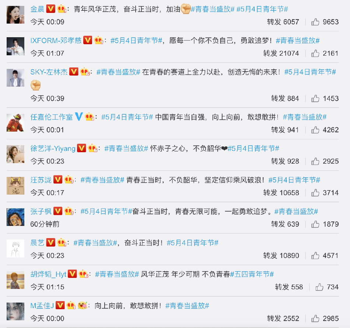This screenshot has width=350, height=328.
Task: Open 金晨's profile avatar
Action: pyautogui.click(x=15, y=15)
